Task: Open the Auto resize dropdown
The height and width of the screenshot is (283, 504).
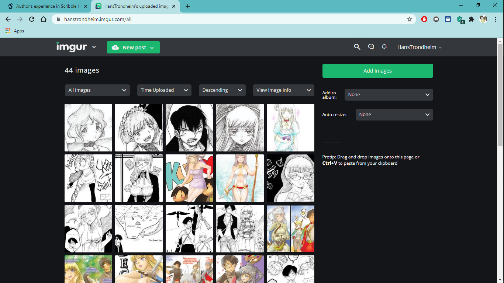Action: click(394, 115)
